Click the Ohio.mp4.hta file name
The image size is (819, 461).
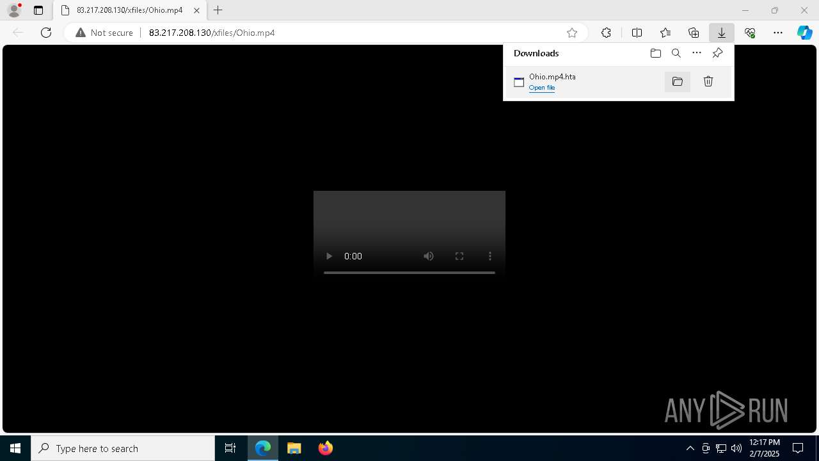pyautogui.click(x=552, y=77)
